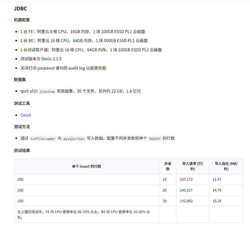Click the Doris-2.1.5 version line
The height and width of the screenshot is (228, 250).
coord(41,59)
